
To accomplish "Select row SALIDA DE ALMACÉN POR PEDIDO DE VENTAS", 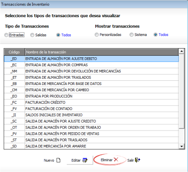I will click(x=91, y=134).
